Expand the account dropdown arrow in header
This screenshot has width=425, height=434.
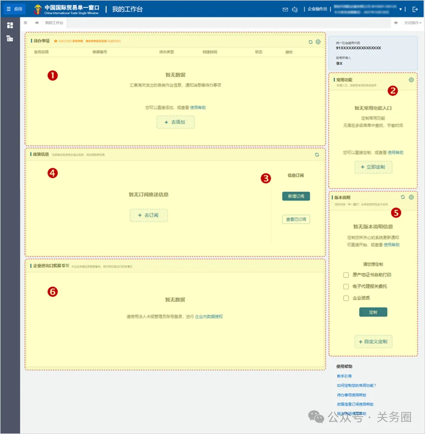pos(400,9)
